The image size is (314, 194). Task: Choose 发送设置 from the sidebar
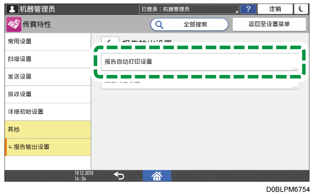point(48,77)
